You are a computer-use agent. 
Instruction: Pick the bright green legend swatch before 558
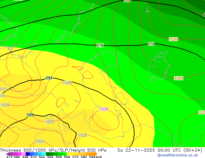(x=64, y=154)
